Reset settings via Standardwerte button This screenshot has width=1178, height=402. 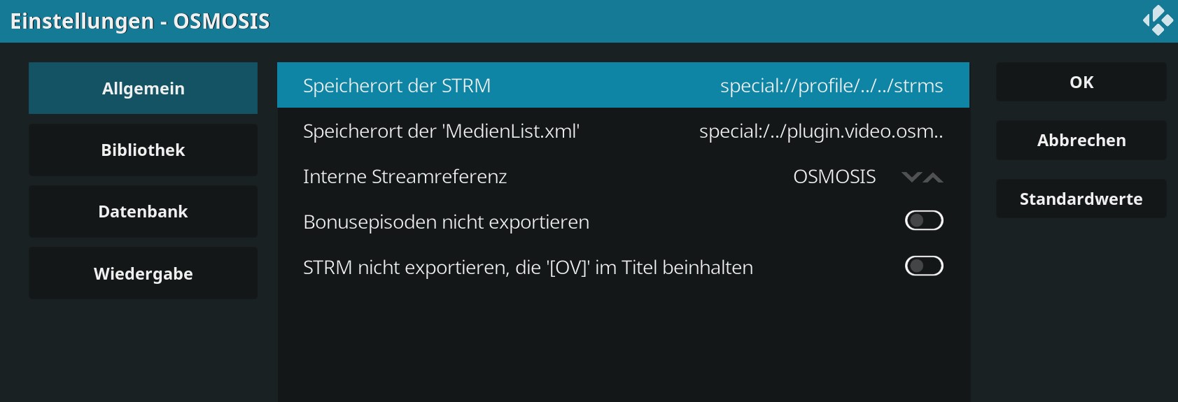pos(1081,199)
